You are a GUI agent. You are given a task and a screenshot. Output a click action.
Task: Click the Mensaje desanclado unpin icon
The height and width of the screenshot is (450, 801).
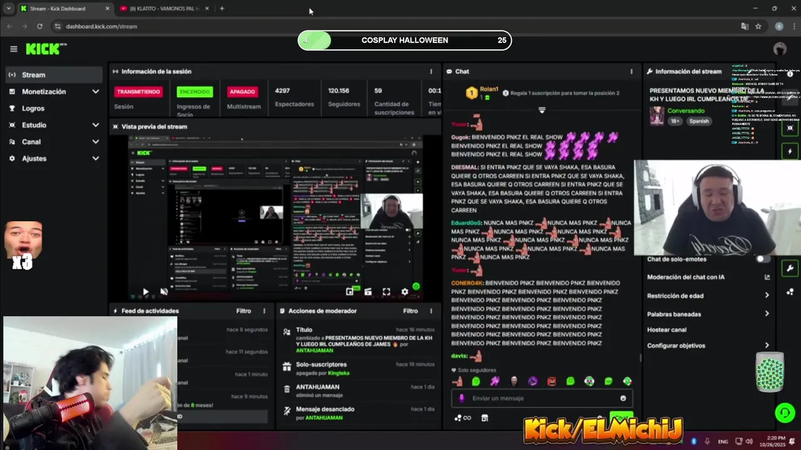[x=287, y=411]
